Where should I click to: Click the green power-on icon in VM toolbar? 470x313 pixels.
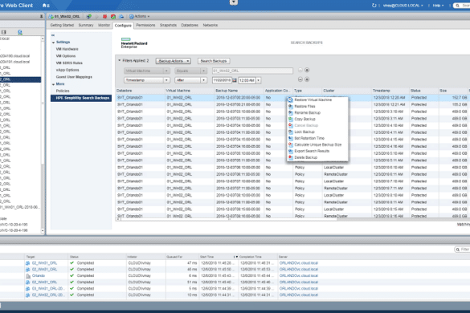click(x=89, y=17)
